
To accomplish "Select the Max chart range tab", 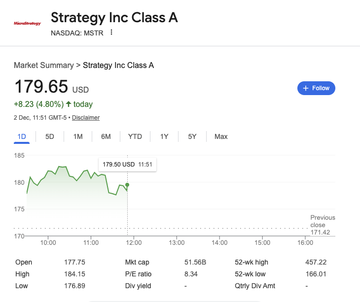I will tap(221, 136).
